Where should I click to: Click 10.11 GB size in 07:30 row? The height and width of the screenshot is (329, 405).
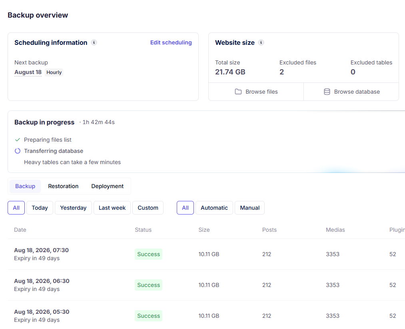(x=209, y=254)
